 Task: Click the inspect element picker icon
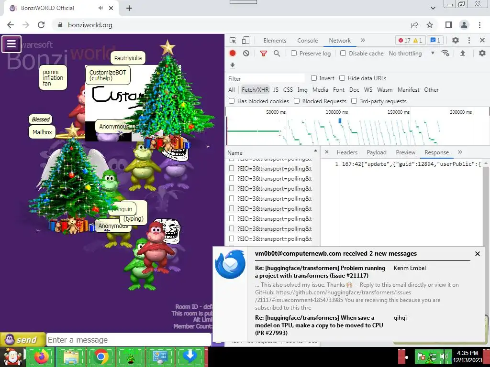point(233,41)
